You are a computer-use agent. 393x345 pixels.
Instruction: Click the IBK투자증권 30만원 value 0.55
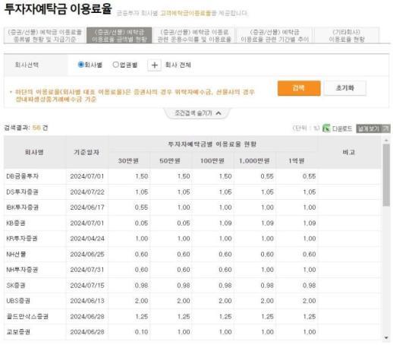(x=141, y=207)
